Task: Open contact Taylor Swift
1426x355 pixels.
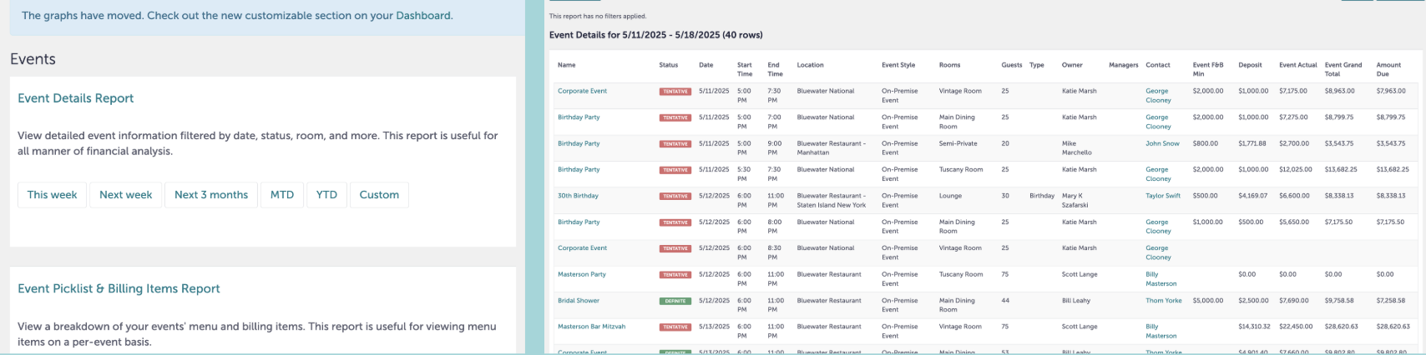Action: 1163,196
